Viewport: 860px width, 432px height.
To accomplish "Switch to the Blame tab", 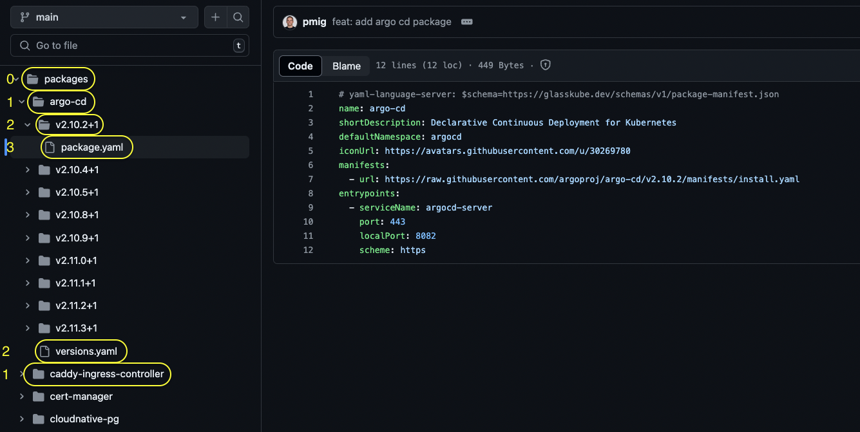I will click(346, 65).
